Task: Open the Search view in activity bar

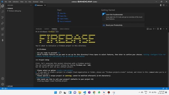Action: 3,12
